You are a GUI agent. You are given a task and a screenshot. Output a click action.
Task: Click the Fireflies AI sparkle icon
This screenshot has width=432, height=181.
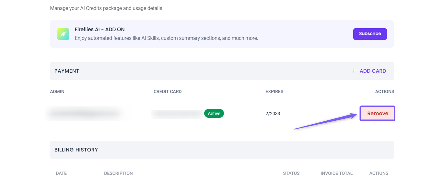[x=63, y=34]
